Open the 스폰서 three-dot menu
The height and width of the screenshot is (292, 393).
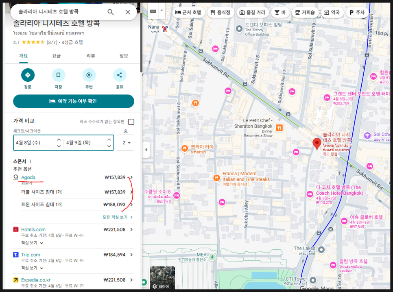click(31, 161)
